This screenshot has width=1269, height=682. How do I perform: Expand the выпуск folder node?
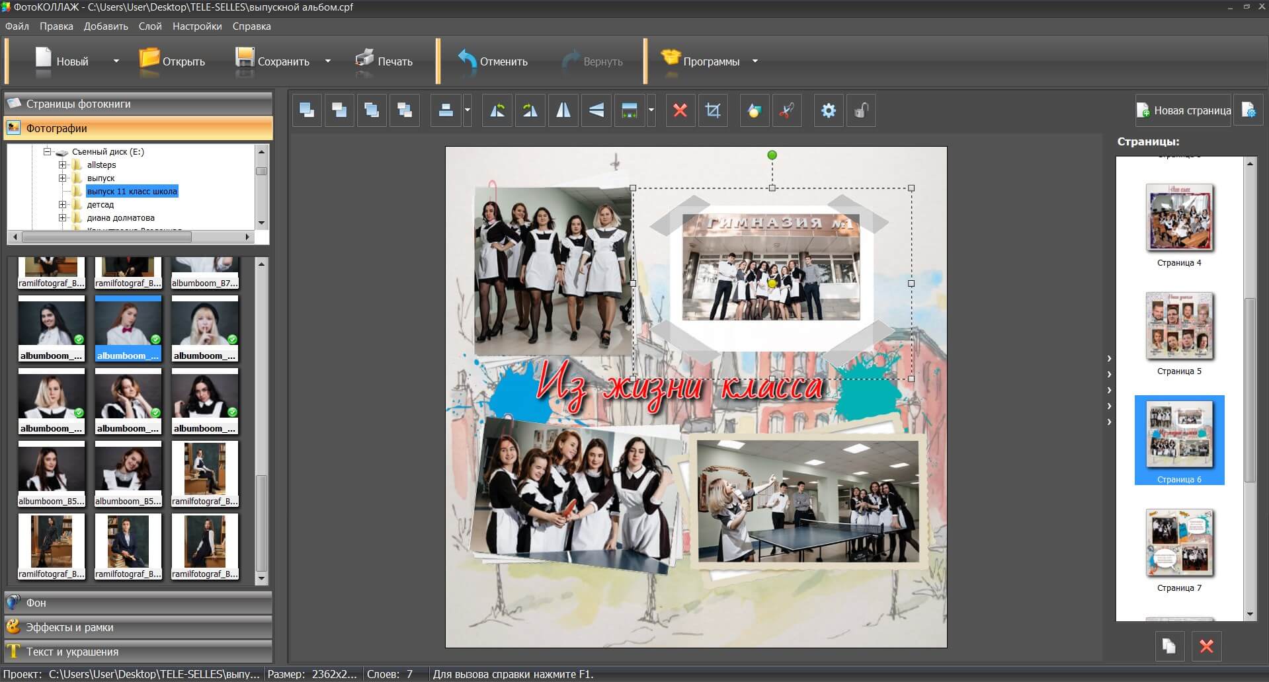click(62, 178)
